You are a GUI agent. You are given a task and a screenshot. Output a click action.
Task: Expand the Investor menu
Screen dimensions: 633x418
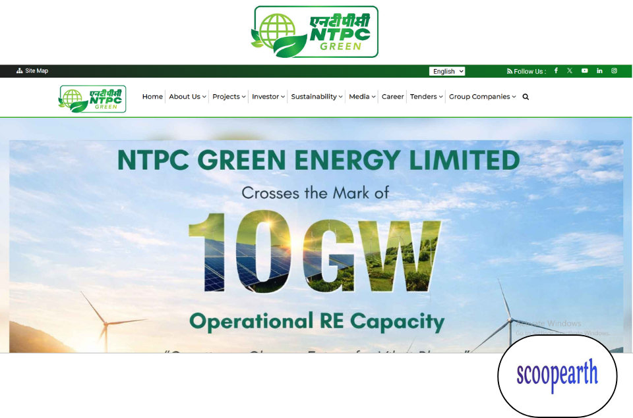(x=268, y=97)
